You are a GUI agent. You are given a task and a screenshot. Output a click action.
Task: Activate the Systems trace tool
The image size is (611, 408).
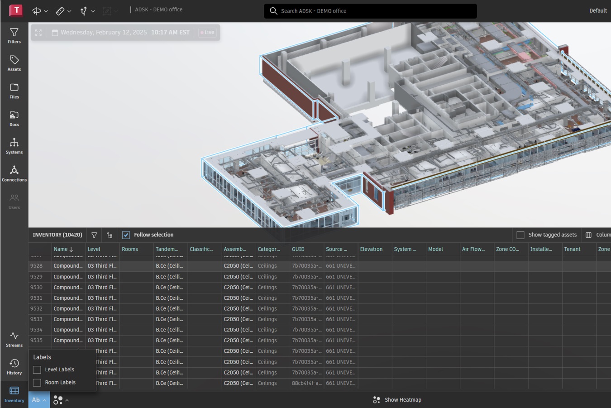click(84, 10)
